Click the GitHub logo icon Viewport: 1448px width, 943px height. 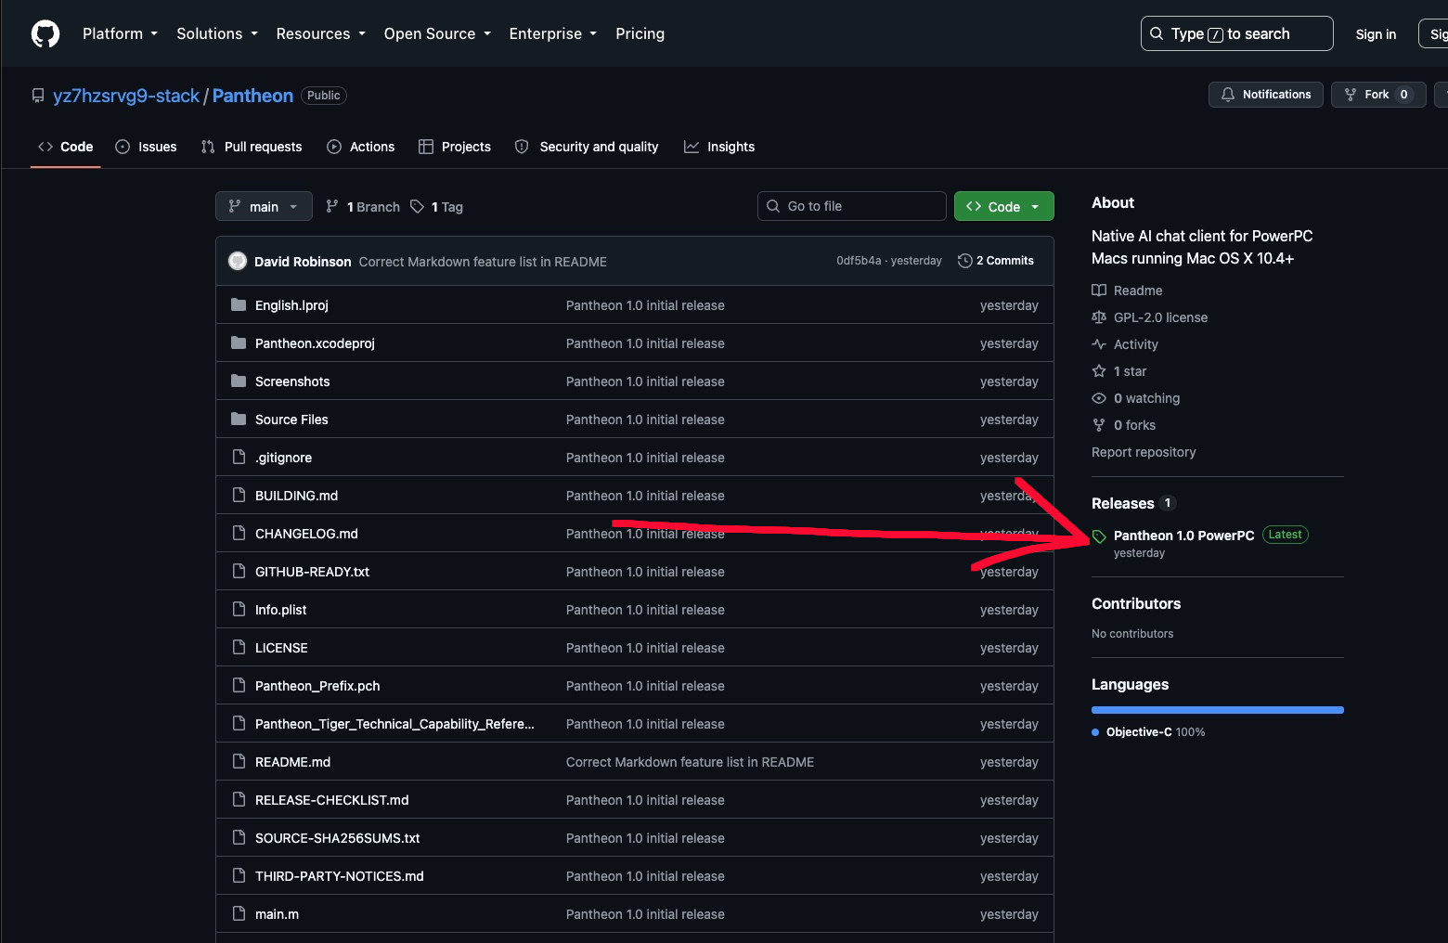coord(45,34)
